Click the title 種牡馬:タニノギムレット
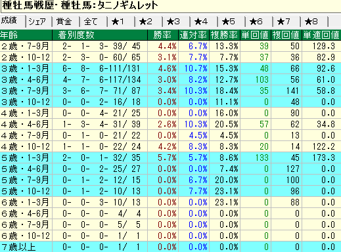The image size is (341, 252). point(110,5)
